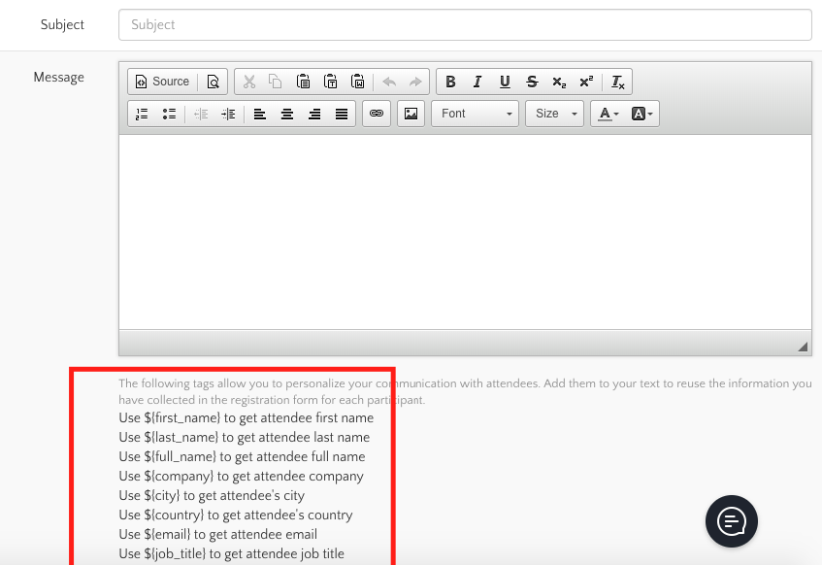
Task: Toggle Underline formatting
Action: [x=505, y=82]
